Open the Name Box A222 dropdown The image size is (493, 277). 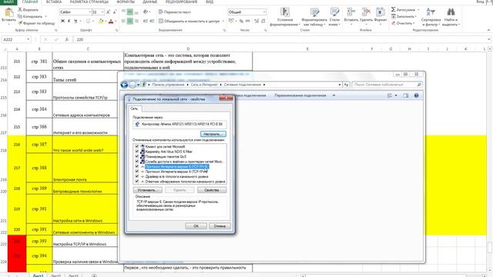tap(29, 39)
